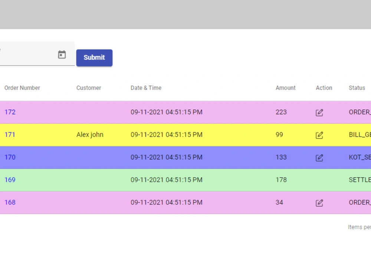Screen dimensions: 371x278
Task: Select customer name Alex john
Action: tap(90, 135)
